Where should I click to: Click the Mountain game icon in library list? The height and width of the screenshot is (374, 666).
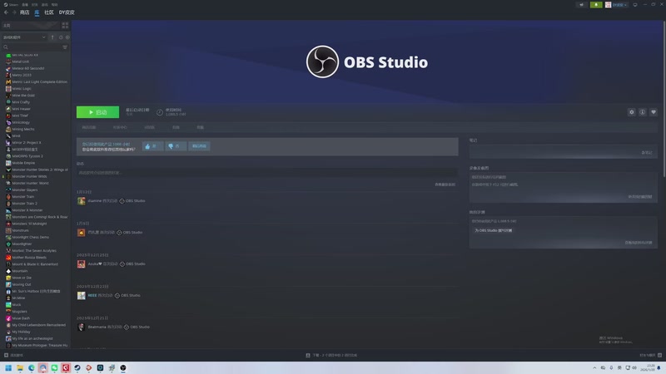pyautogui.click(x=8, y=271)
